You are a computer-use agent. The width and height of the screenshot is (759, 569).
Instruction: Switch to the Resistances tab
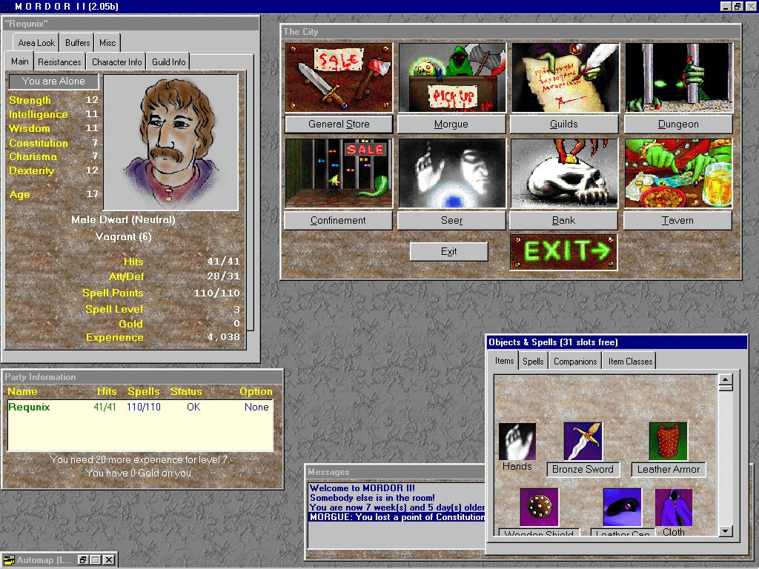click(x=59, y=62)
